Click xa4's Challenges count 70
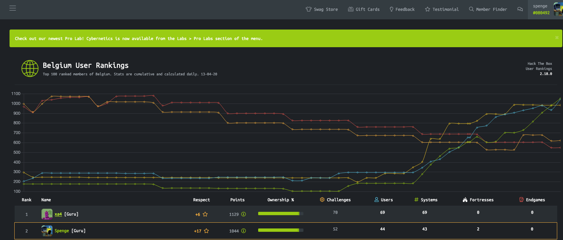The image size is (563, 240). click(x=335, y=213)
